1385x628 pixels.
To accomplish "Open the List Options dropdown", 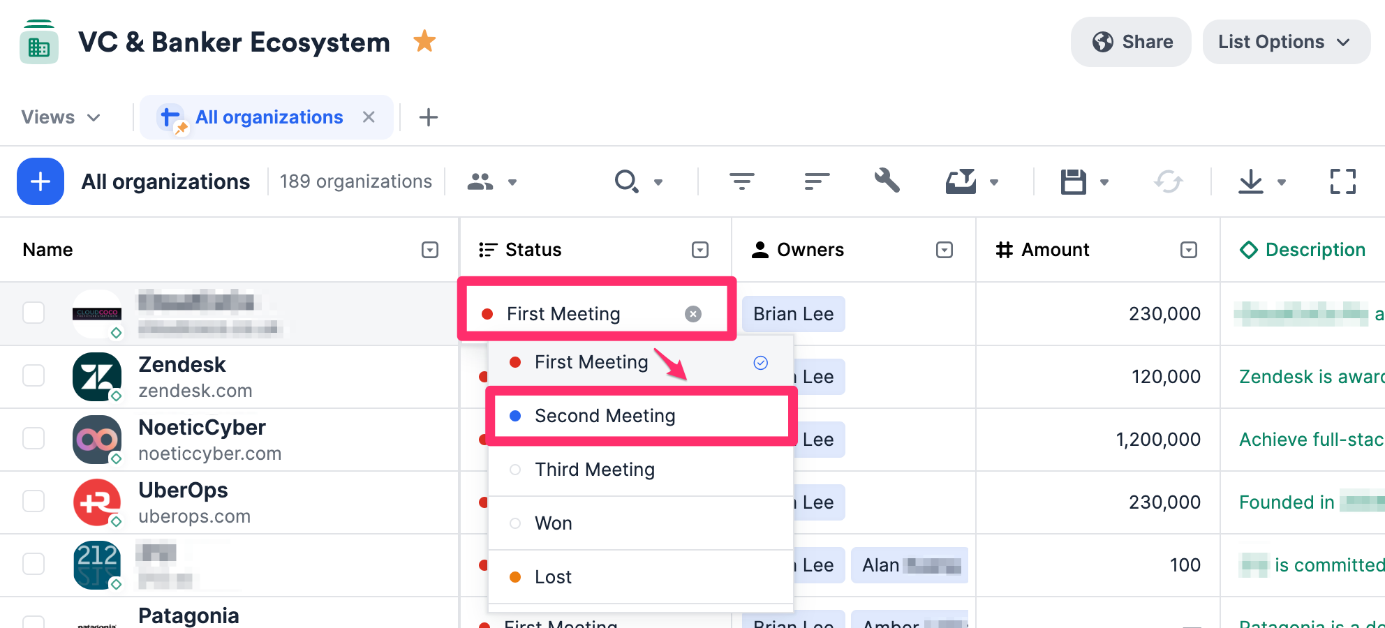I will 1285,41.
